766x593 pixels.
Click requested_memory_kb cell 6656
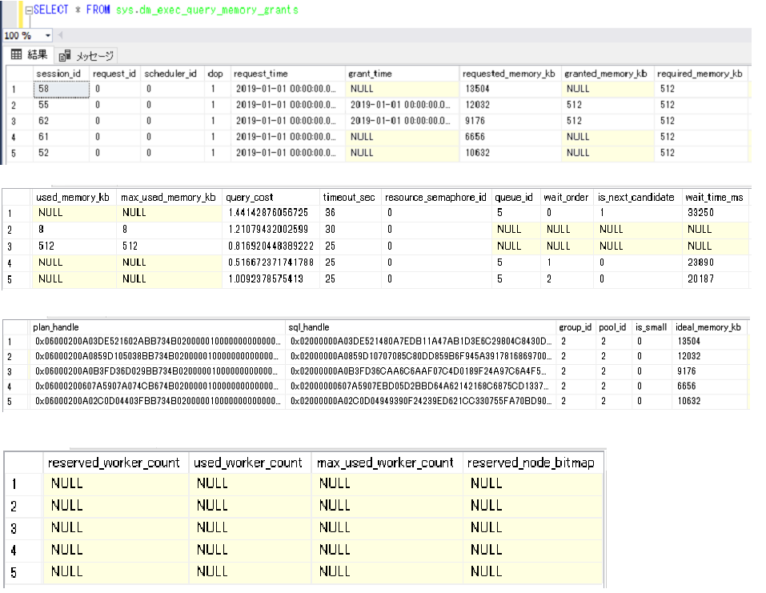pyautogui.click(x=510, y=138)
